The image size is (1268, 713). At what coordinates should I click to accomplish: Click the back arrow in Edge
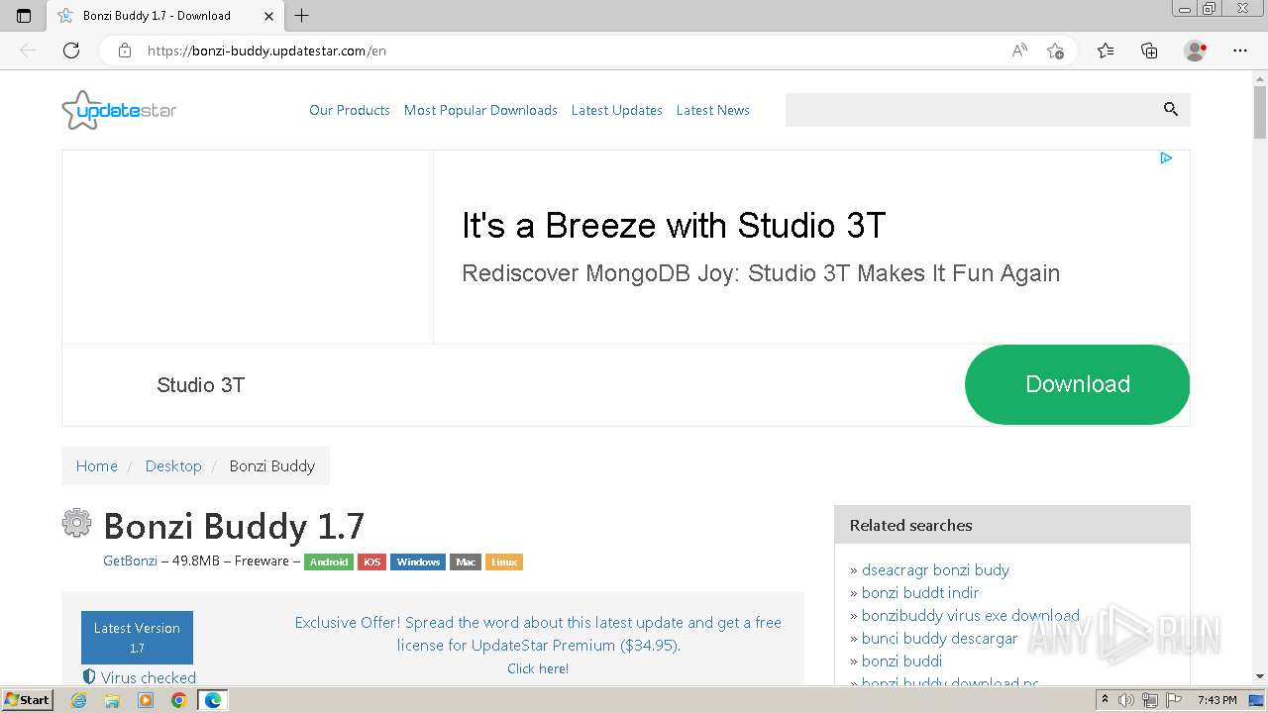[x=28, y=51]
